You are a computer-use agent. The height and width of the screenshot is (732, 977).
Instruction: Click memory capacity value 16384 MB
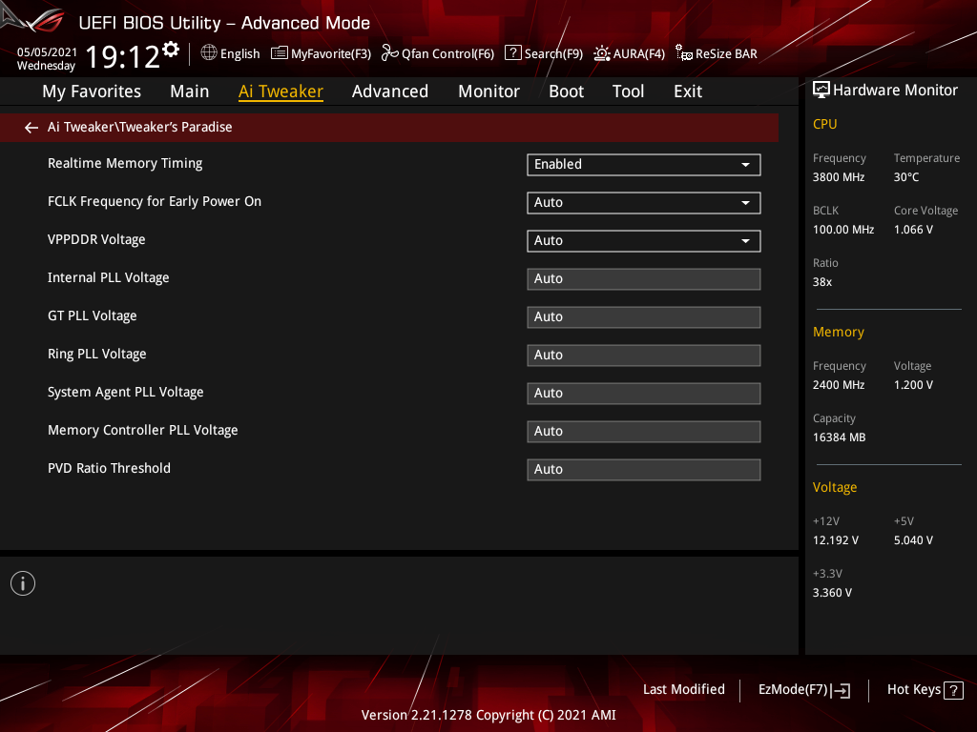pos(839,437)
